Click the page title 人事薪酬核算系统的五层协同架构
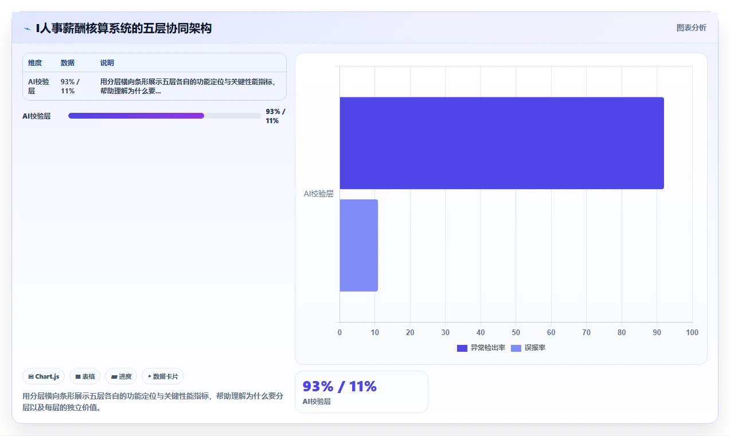The image size is (730, 436). [x=123, y=28]
